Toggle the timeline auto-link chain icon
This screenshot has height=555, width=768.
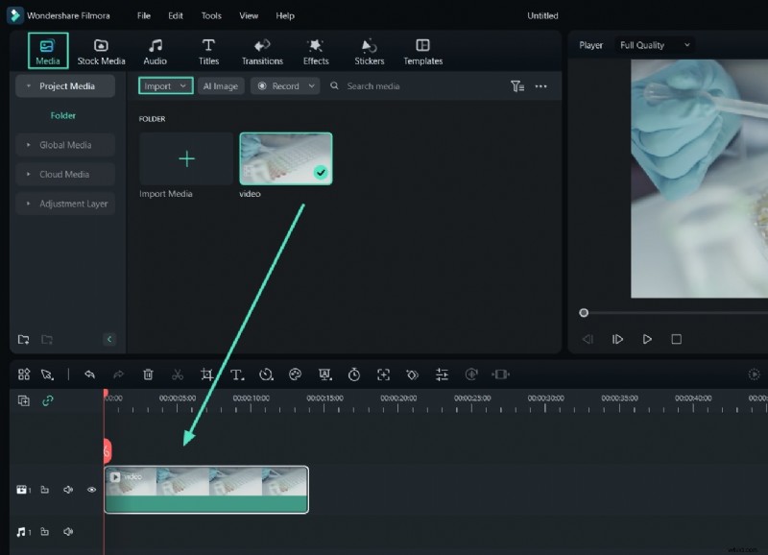tap(48, 400)
